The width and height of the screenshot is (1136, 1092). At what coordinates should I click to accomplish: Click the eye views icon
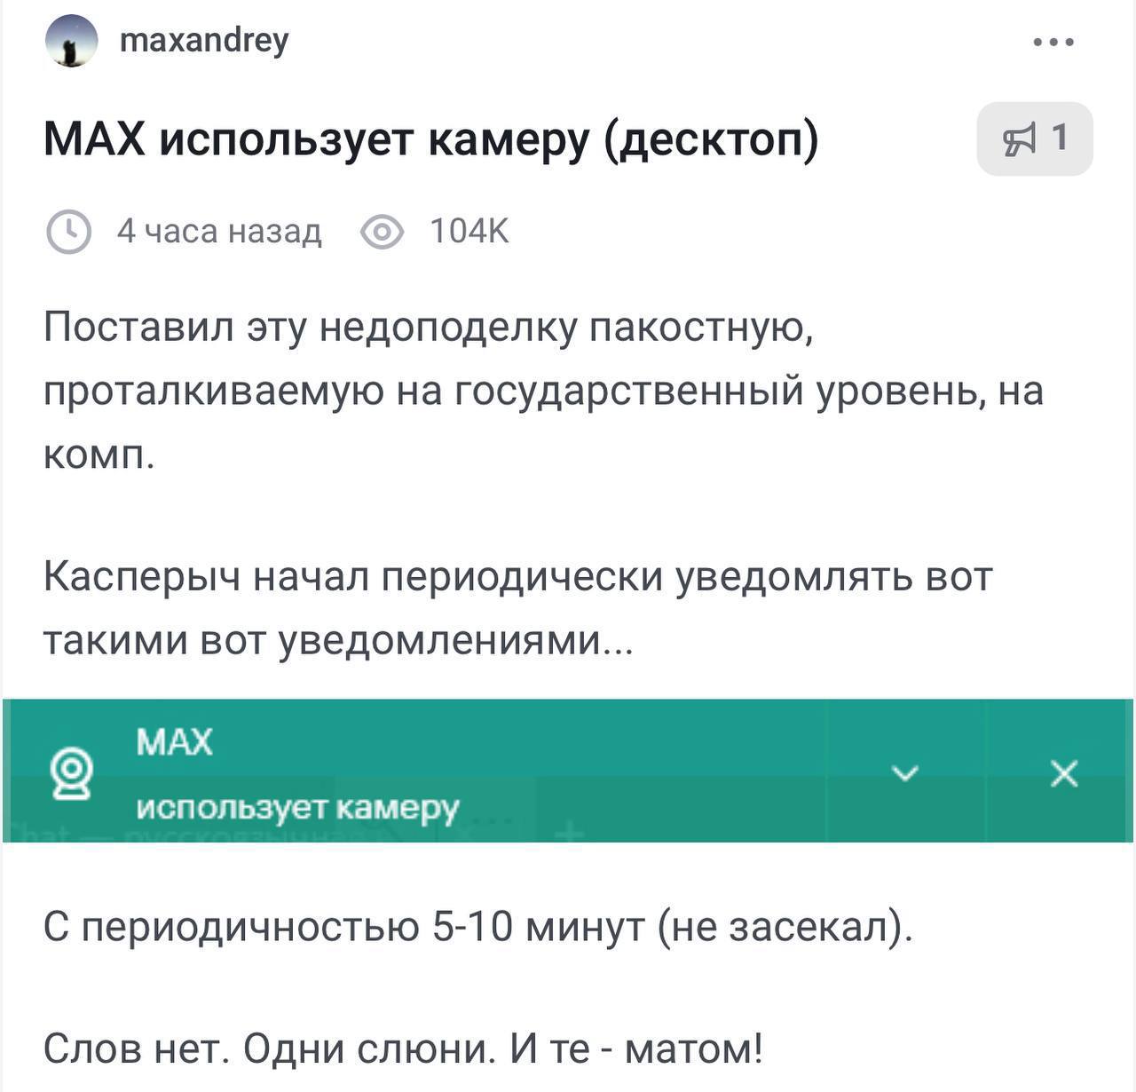click(x=383, y=233)
